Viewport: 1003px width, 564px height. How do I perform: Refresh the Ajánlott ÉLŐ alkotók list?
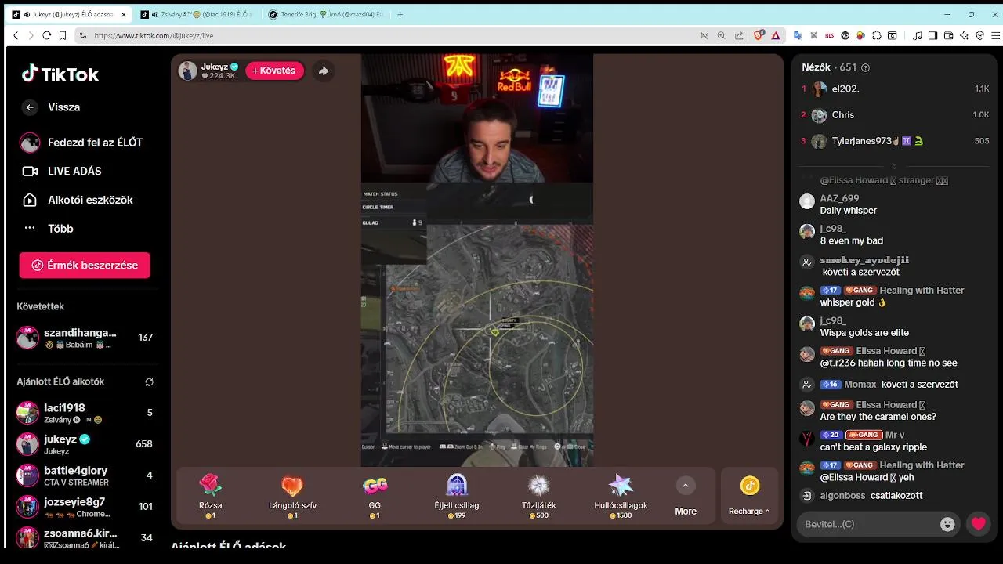coord(149,382)
